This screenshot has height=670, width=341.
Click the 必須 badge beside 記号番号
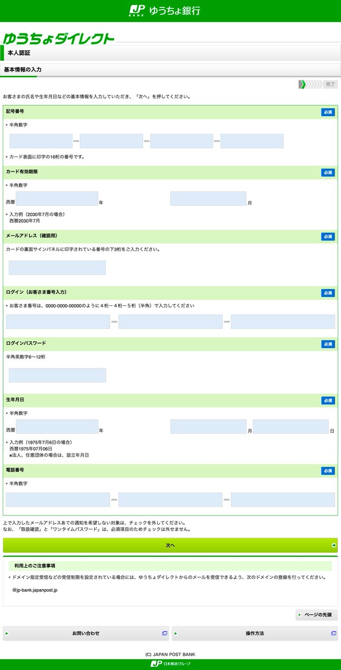(x=328, y=112)
